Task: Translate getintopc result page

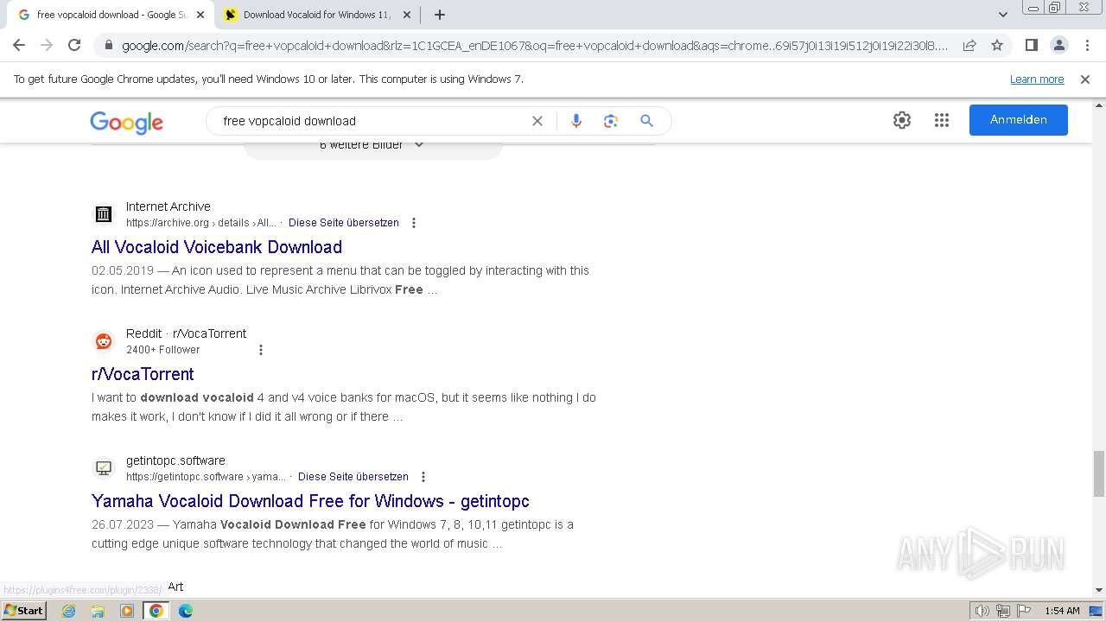Action: coord(353,477)
